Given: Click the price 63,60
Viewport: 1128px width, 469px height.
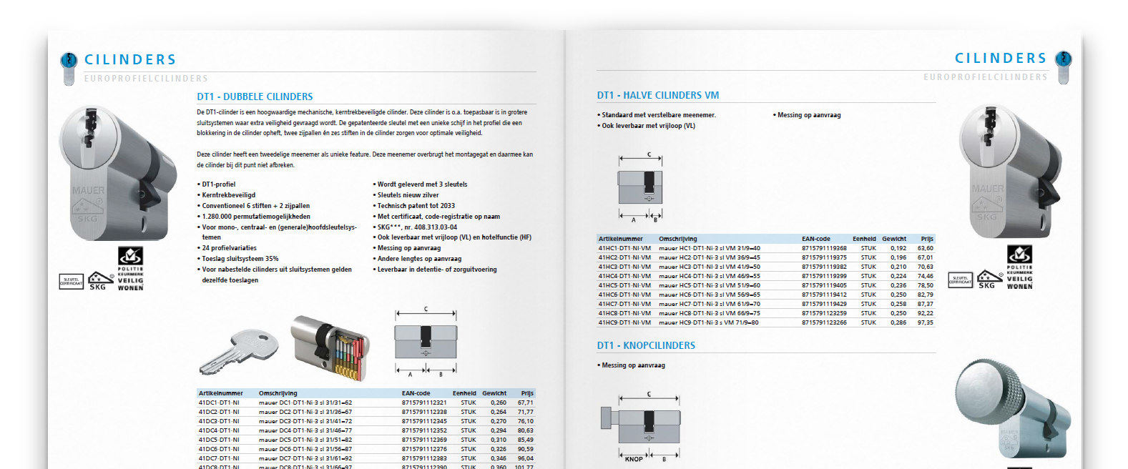Looking at the screenshot, I should point(926,248).
